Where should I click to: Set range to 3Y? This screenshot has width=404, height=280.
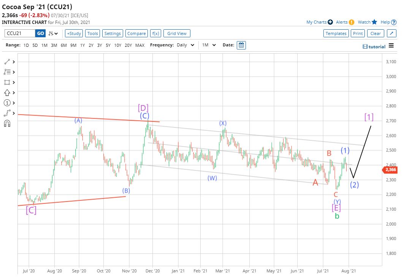[100, 45]
